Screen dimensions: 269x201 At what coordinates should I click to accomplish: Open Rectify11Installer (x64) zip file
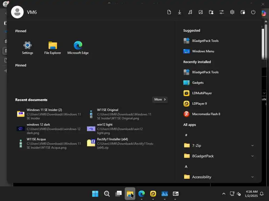[x=120, y=143]
